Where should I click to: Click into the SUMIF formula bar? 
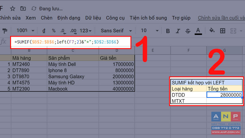pos(71,42)
